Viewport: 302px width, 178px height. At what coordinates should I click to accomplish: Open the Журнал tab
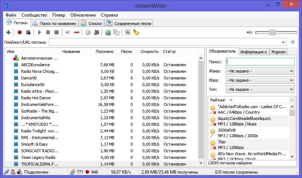click(278, 52)
